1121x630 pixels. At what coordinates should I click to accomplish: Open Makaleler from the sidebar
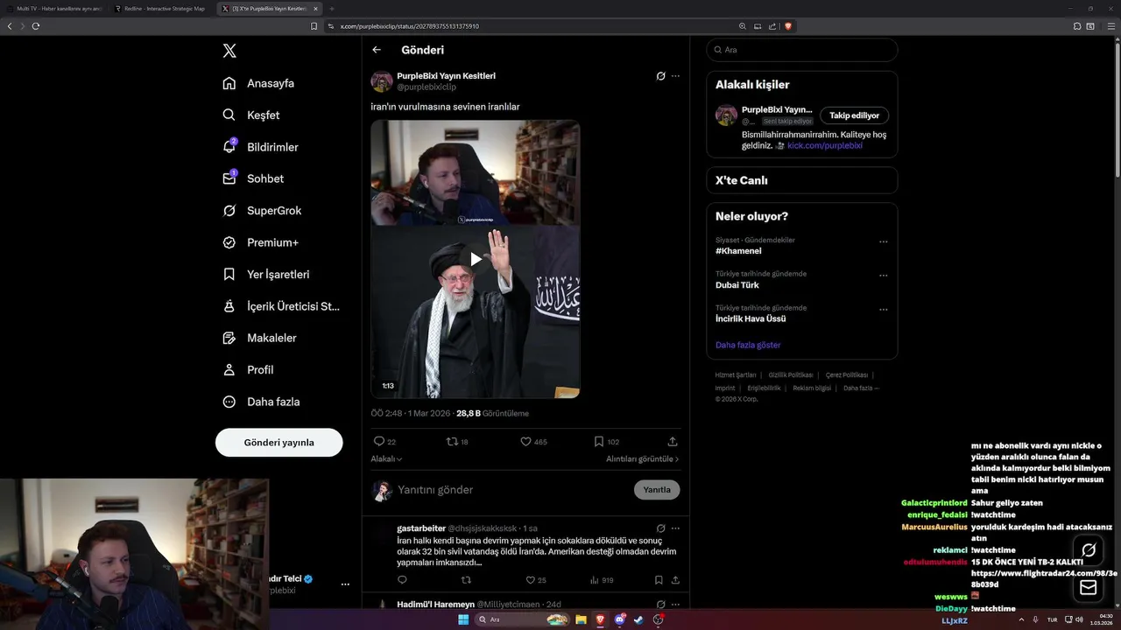(x=259, y=338)
